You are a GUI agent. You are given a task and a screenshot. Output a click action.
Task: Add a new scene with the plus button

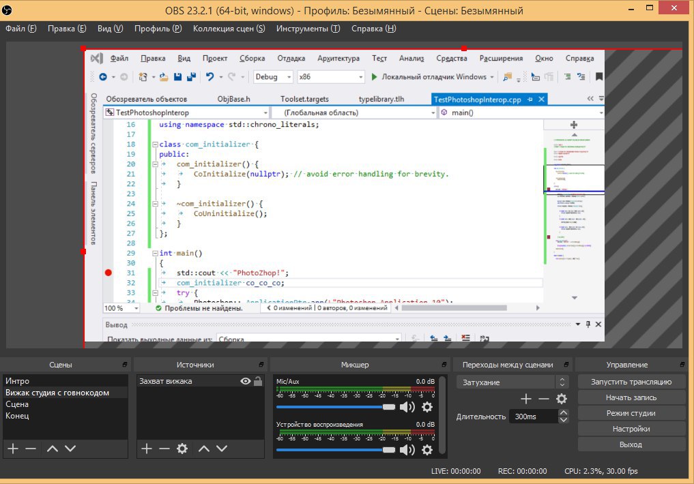pos(13,449)
